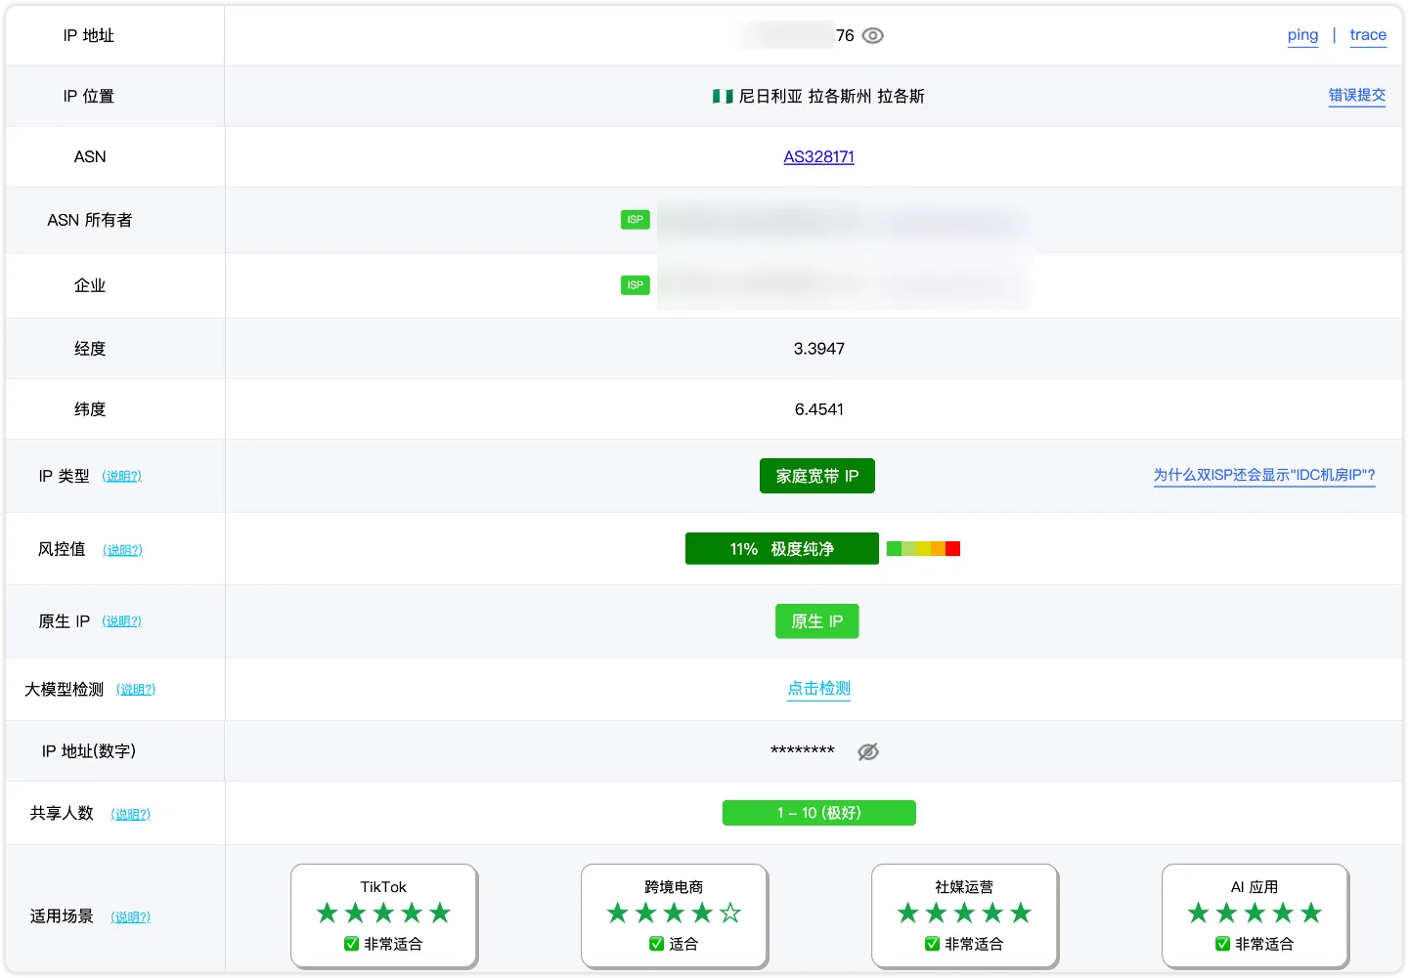Click the 纬度 row label

[x=90, y=409]
